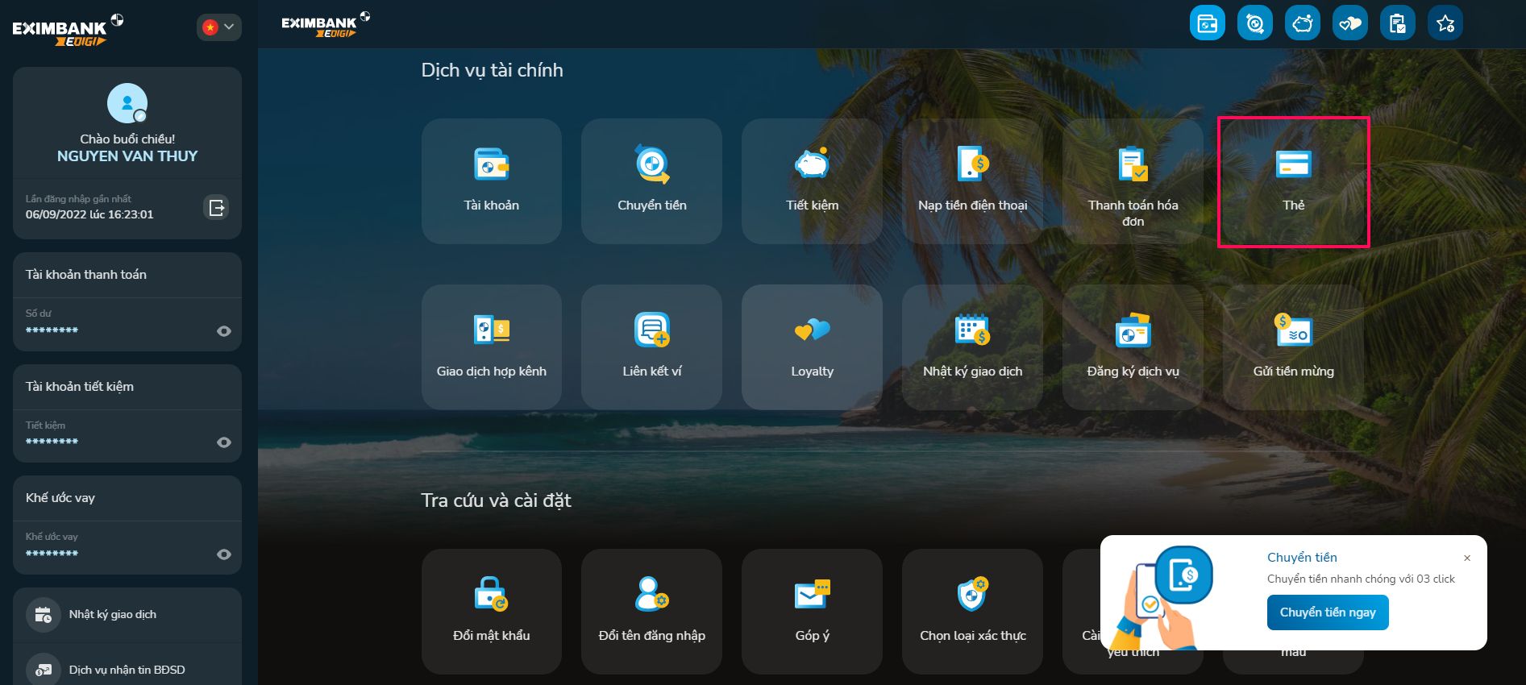
Task: Open the Loyalty hearts tile
Action: point(812,347)
